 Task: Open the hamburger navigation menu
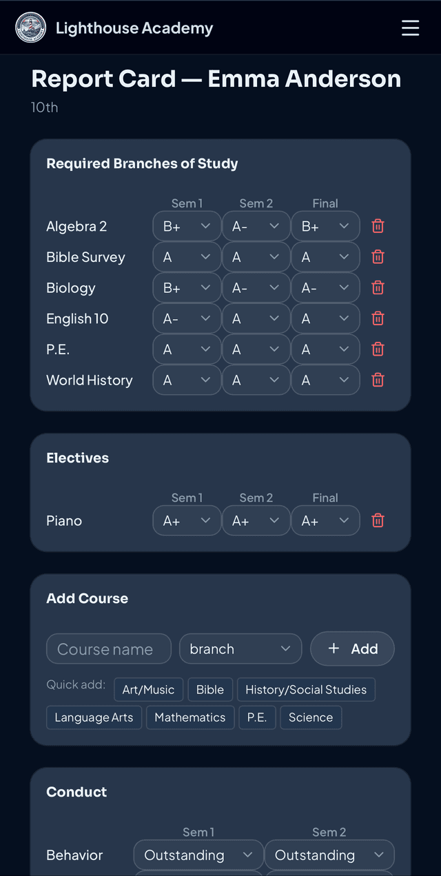410,28
